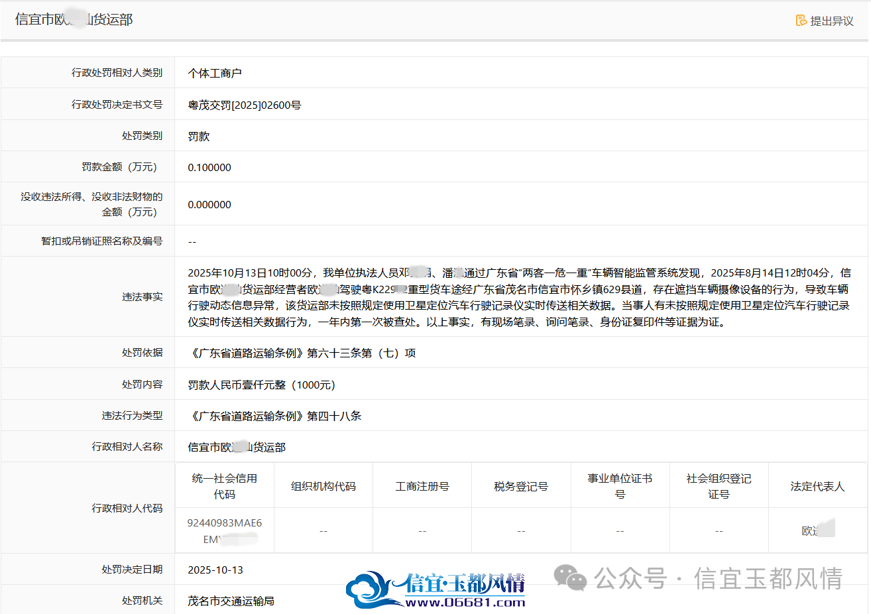Select the 行政相对人代码 row label

coord(127,508)
